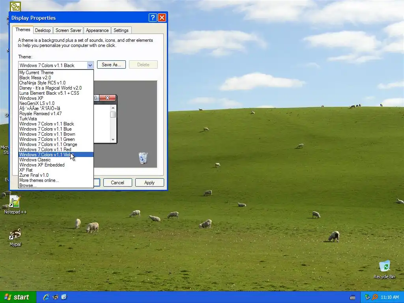This screenshot has width=404, height=303.
Task: Click the Help question mark button
Action: tap(153, 17)
